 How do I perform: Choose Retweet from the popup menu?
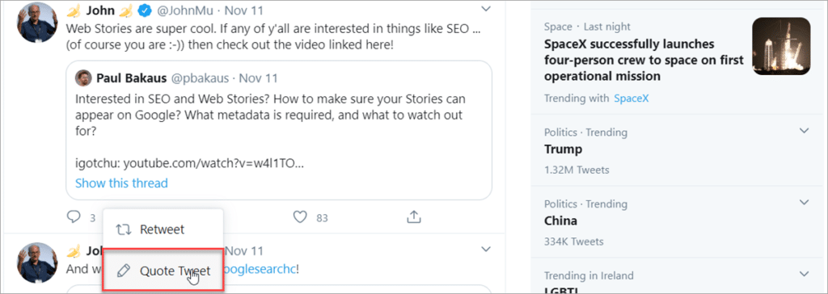point(163,229)
